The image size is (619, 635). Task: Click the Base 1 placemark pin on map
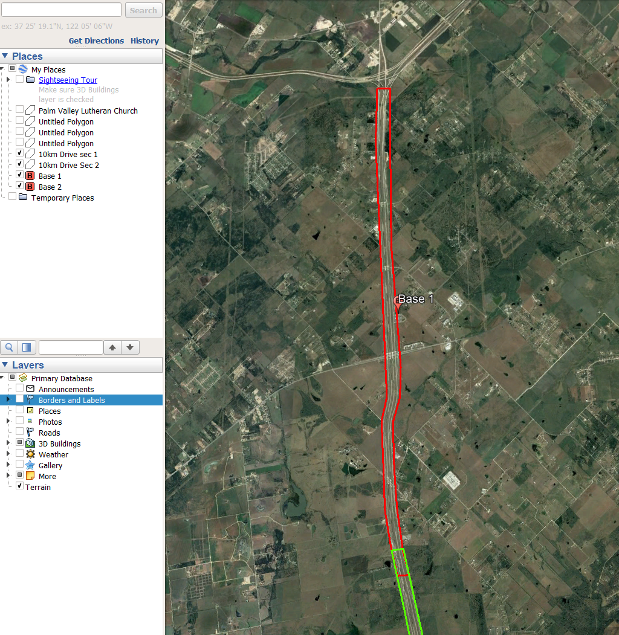[x=398, y=303]
